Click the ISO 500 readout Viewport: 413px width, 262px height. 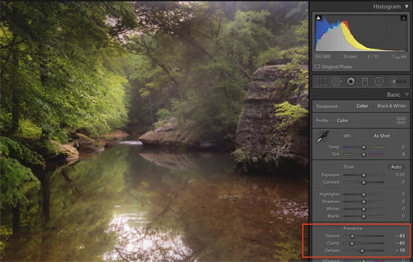(322, 57)
